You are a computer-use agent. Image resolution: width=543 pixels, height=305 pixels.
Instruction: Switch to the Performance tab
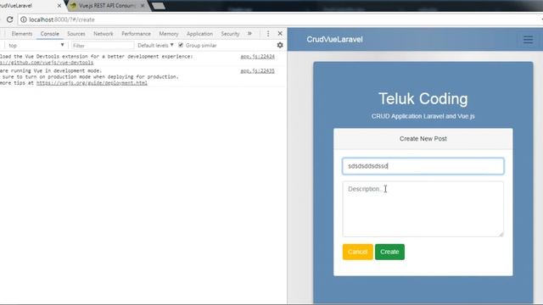point(136,34)
